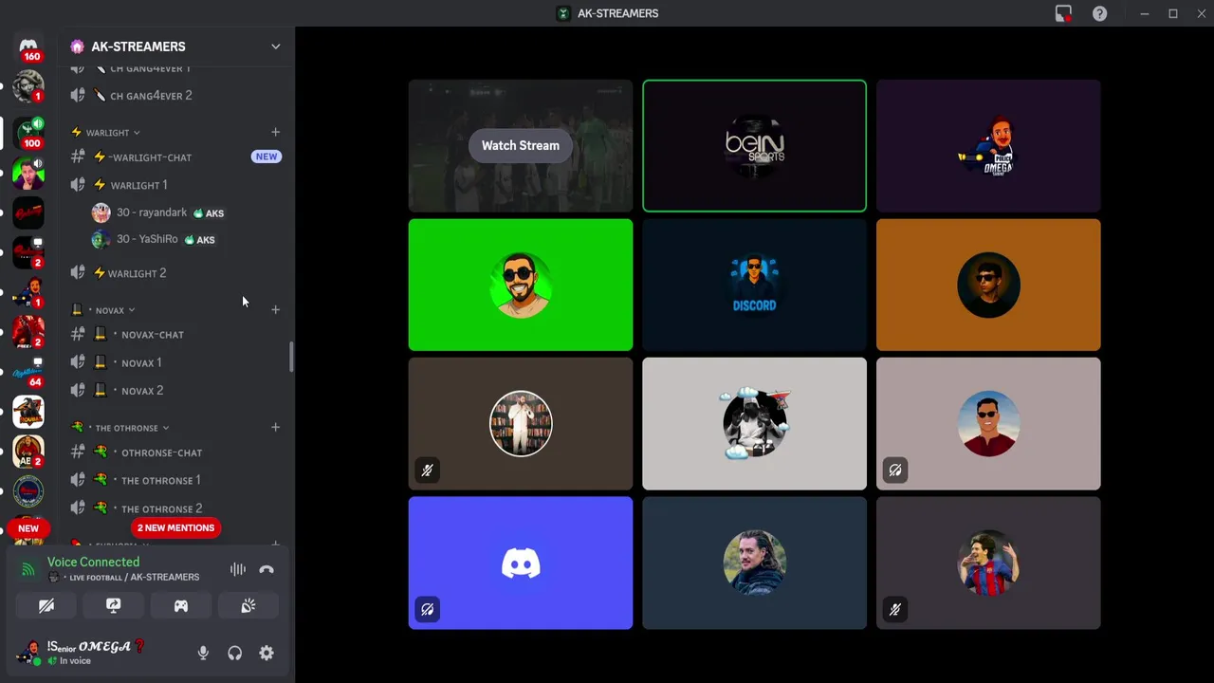The image size is (1214, 683).
Task: Open server with badge 64
Action: point(28,371)
